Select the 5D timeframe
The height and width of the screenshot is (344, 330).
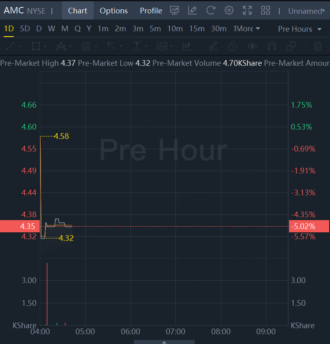25,29
